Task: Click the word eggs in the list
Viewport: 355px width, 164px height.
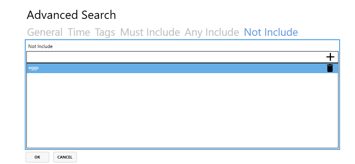Action: [x=34, y=68]
